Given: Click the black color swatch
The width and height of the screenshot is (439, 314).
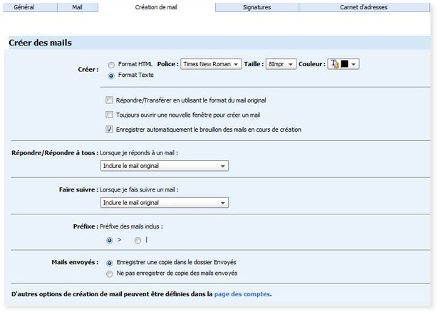Looking at the screenshot, I should pyautogui.click(x=344, y=64).
